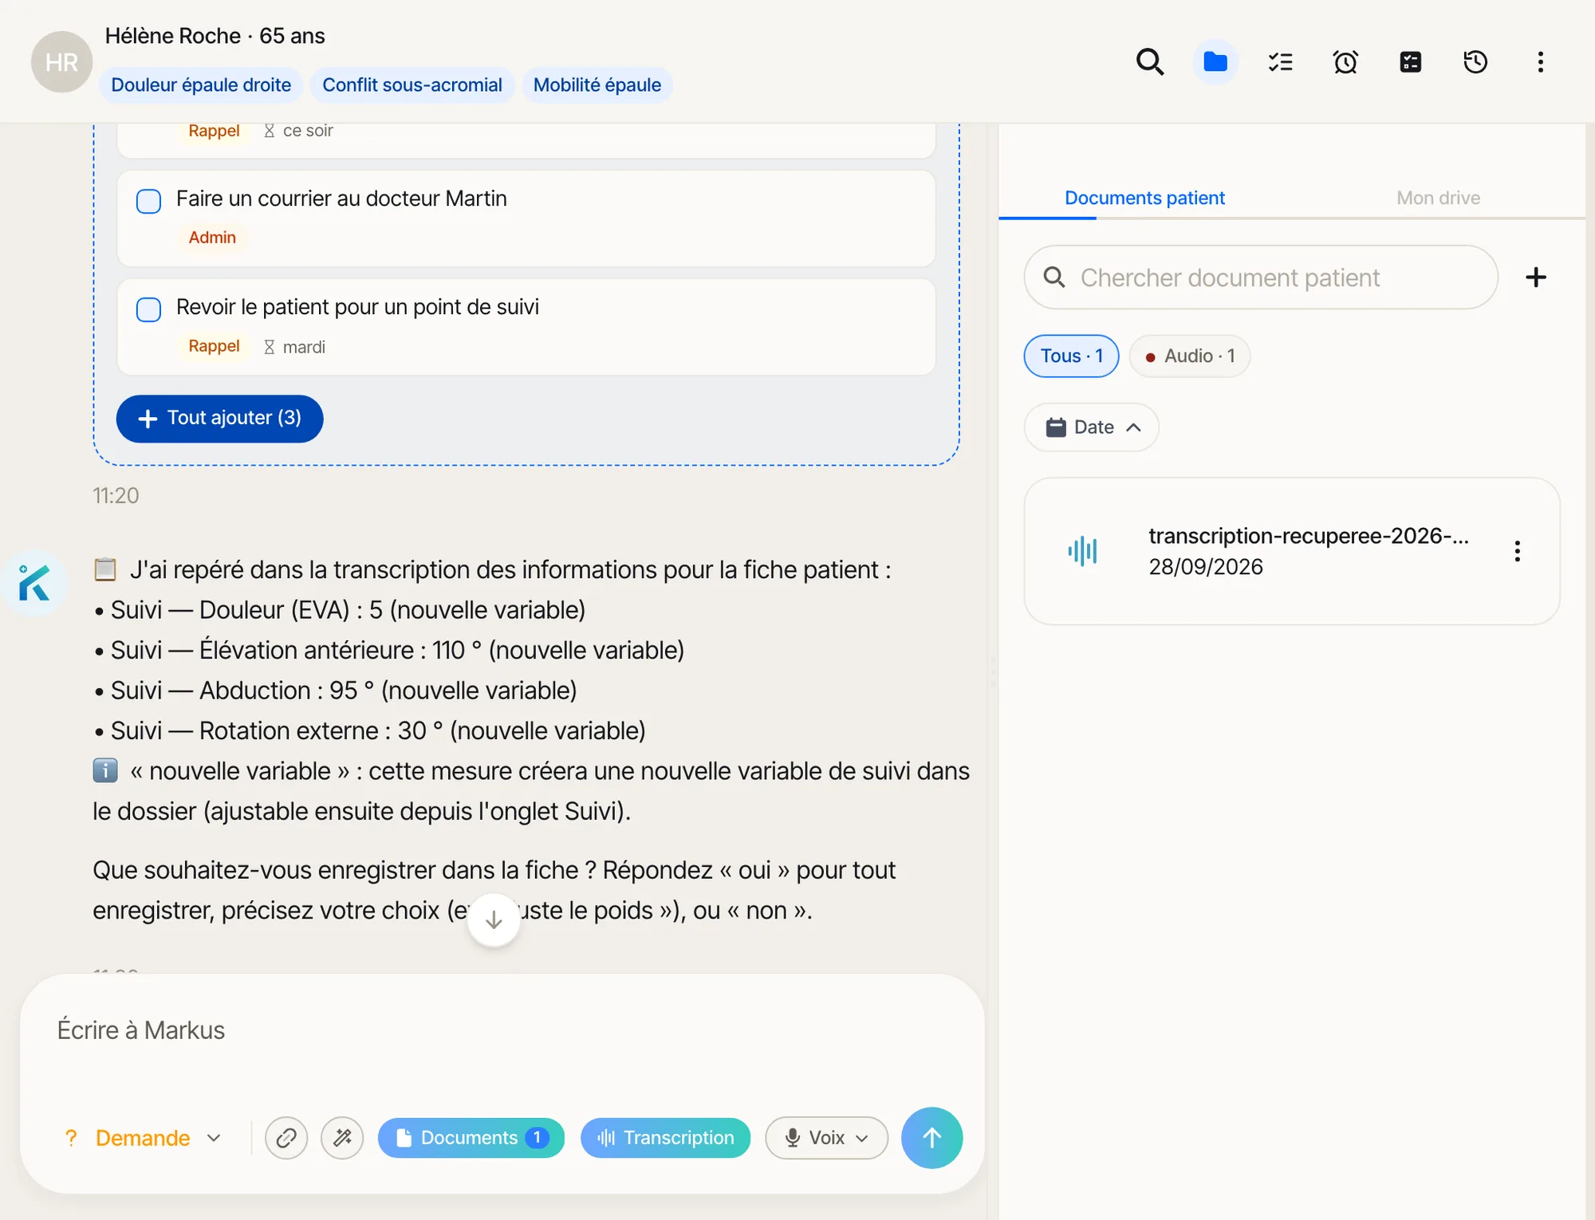Open transcription-recuperee-2026 file entry
The width and height of the screenshot is (1595, 1220).
[1291, 551]
